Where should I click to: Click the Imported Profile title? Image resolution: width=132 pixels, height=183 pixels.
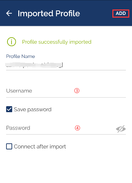click(49, 14)
